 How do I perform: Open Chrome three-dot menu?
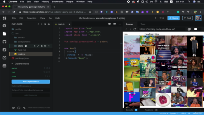click(200, 12)
